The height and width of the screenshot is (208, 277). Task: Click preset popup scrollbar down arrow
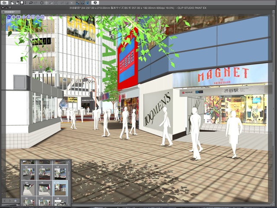[x=70, y=205]
